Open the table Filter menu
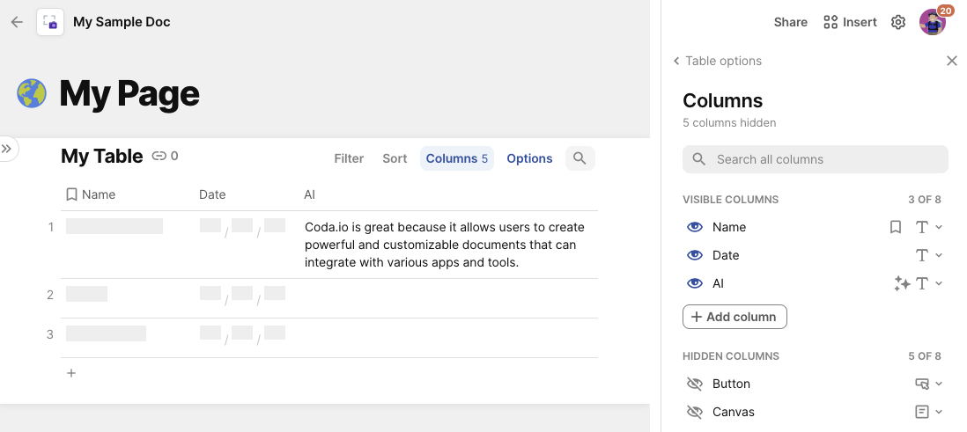 tap(349, 158)
